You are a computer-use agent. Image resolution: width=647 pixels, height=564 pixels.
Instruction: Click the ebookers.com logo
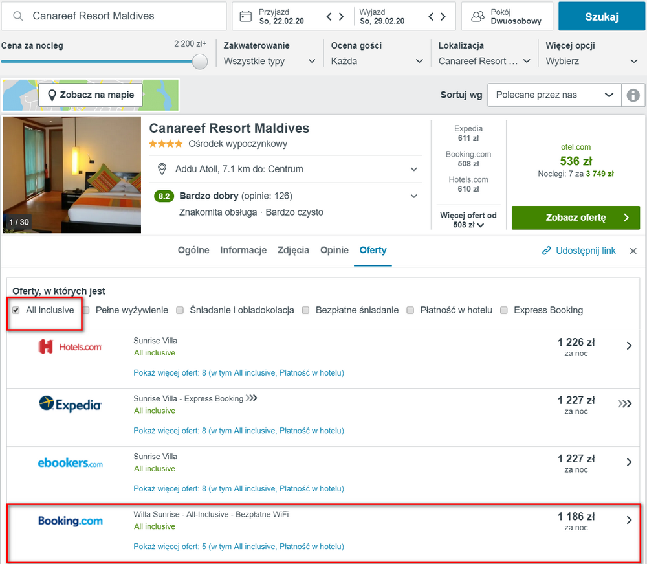click(70, 463)
